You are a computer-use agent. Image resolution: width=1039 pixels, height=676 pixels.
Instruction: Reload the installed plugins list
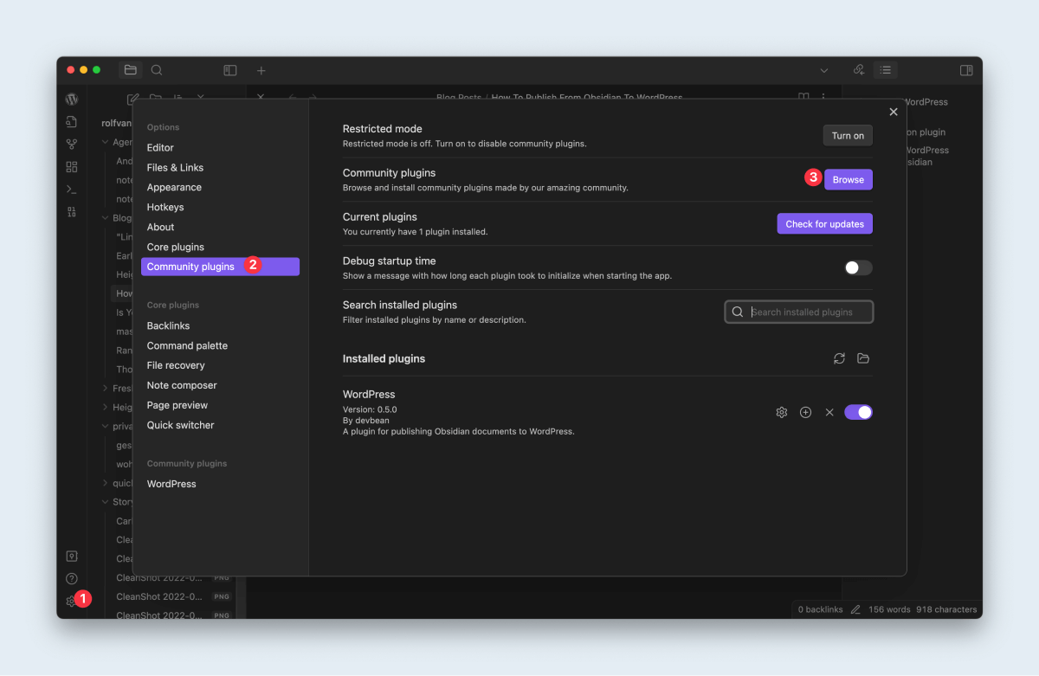(839, 358)
